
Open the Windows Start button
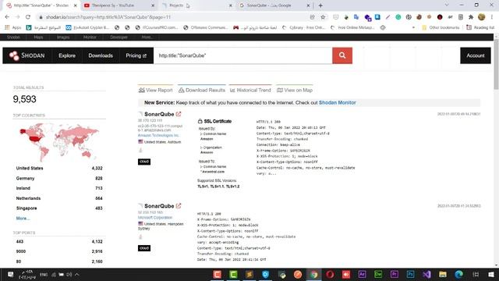[491, 274]
